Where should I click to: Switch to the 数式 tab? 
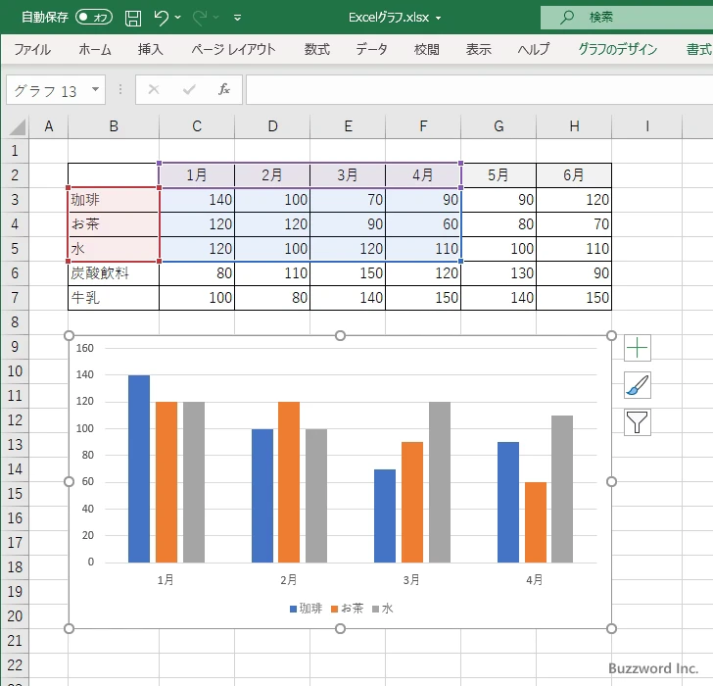pos(317,49)
